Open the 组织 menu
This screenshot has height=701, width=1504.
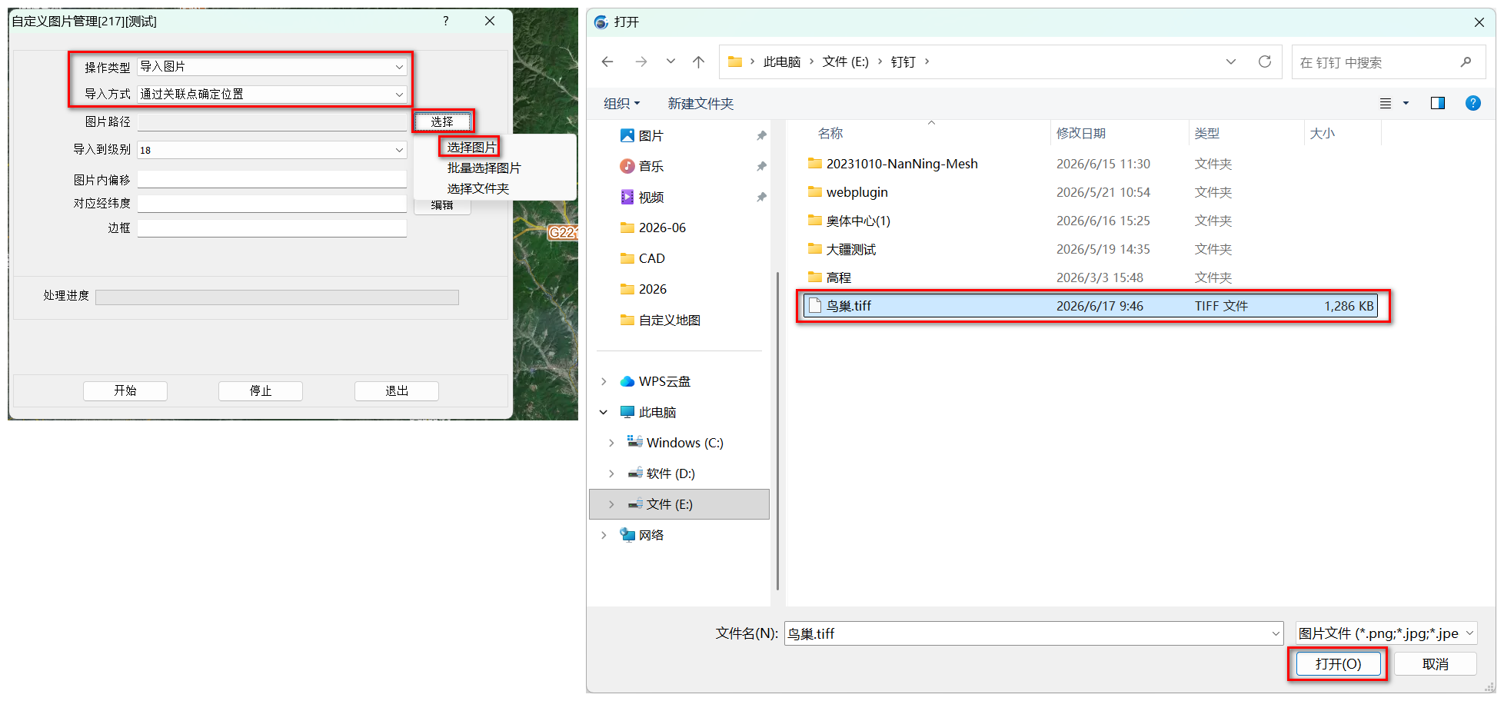tap(621, 104)
